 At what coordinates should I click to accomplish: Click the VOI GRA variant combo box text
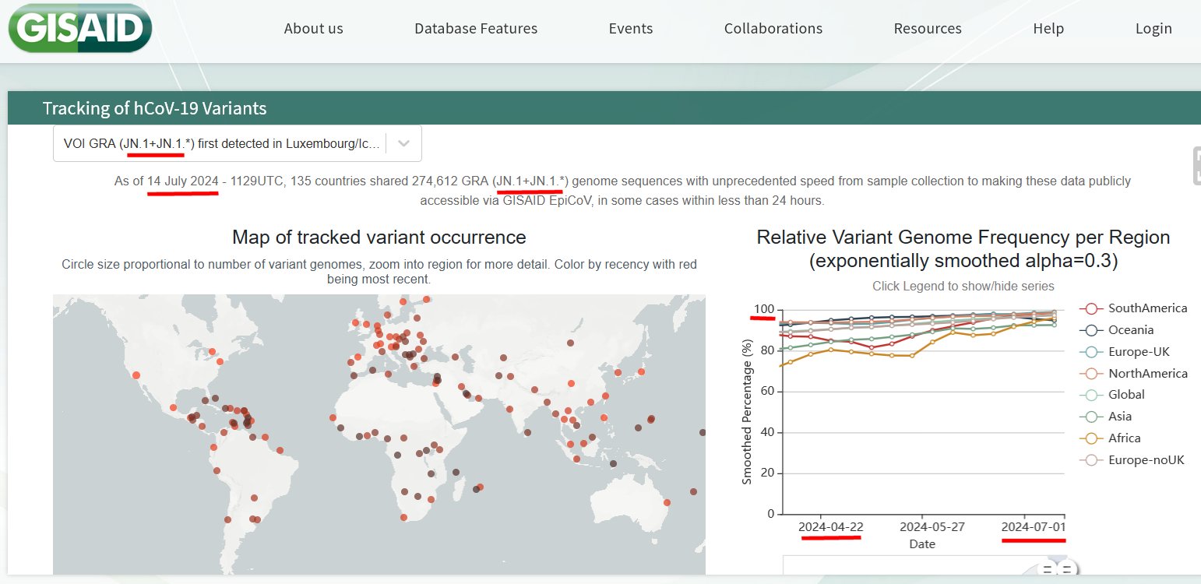[222, 143]
